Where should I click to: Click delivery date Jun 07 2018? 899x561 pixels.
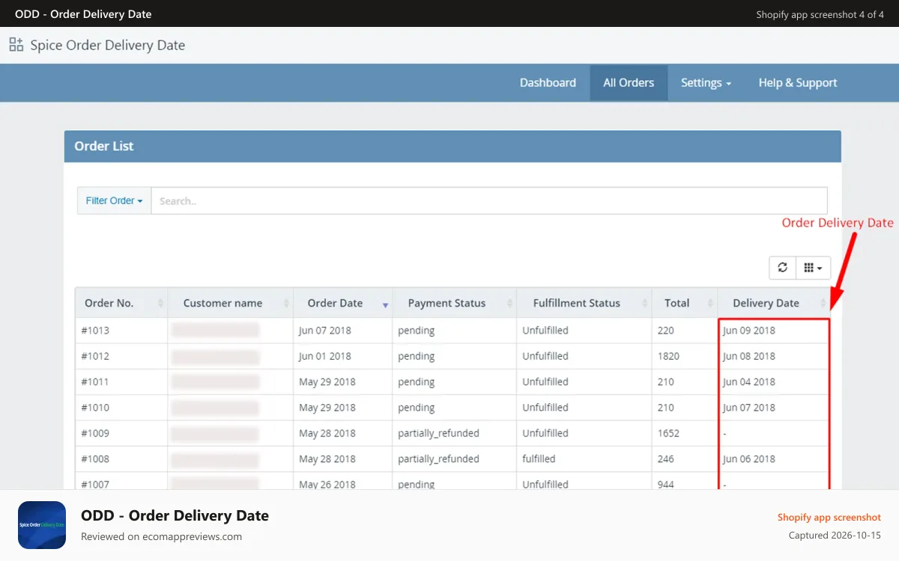coord(749,408)
